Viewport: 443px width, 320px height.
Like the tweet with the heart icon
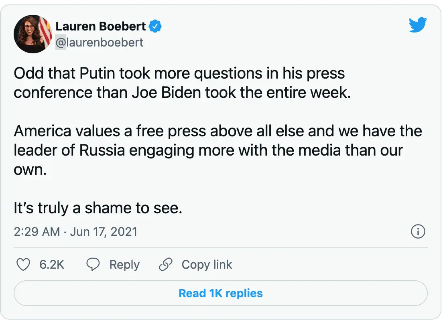(23, 264)
